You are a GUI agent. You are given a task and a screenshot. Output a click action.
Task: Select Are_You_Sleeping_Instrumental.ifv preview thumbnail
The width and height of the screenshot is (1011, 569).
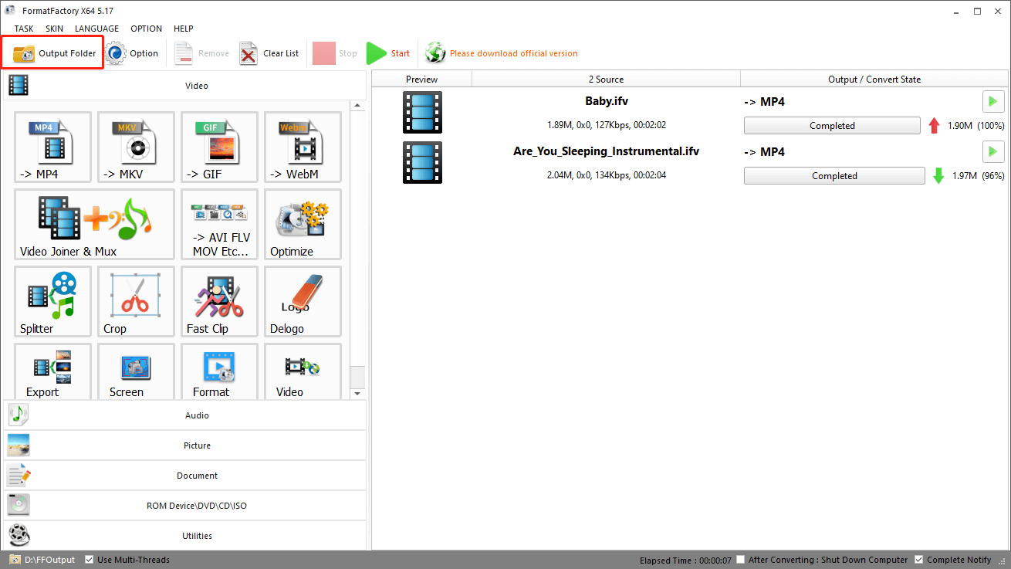(x=422, y=162)
